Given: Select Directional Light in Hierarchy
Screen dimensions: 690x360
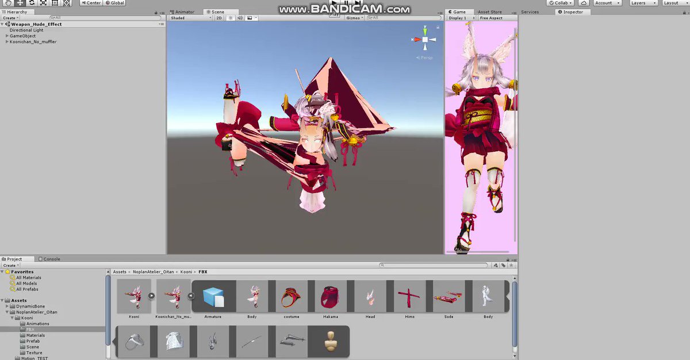Looking at the screenshot, I should (26, 30).
